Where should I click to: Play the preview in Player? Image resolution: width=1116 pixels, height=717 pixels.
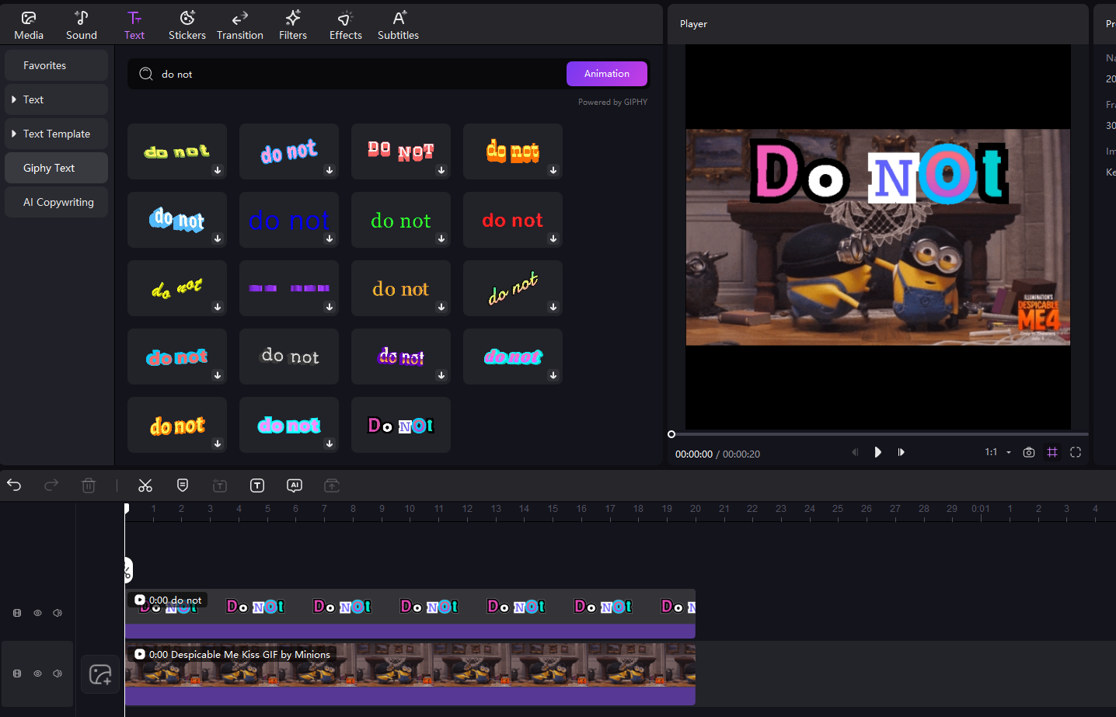(x=877, y=452)
